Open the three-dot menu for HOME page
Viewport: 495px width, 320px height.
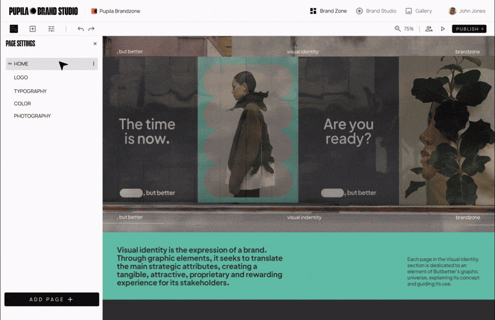(x=94, y=64)
